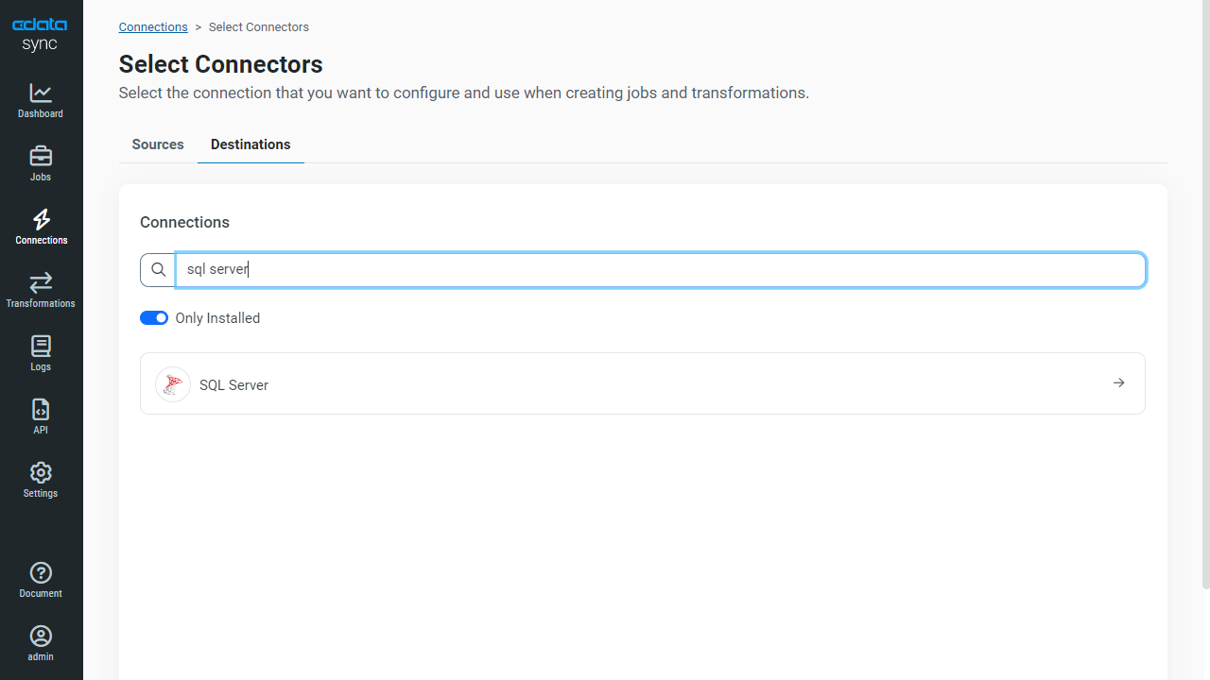
Task: Go to the Jobs section
Action: click(41, 164)
